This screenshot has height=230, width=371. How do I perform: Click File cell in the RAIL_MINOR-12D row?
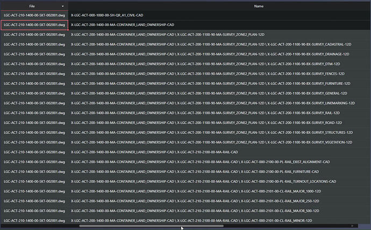point(34,220)
